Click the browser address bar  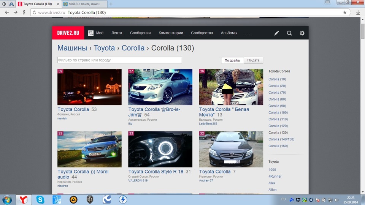[190, 12]
